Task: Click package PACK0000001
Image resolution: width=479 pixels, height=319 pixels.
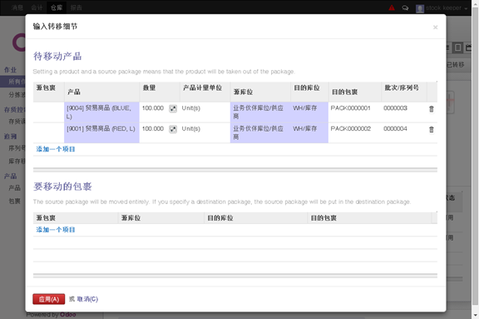Action: pos(350,108)
